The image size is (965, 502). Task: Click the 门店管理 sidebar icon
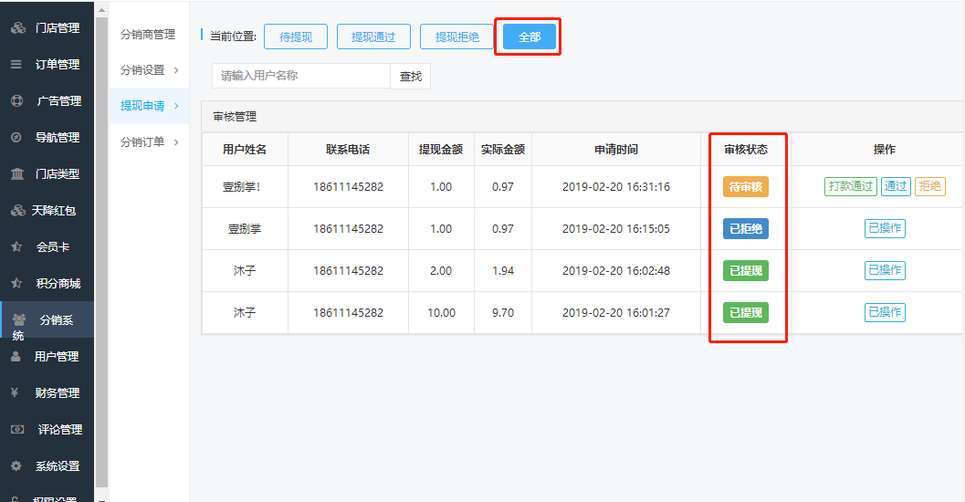(x=18, y=27)
